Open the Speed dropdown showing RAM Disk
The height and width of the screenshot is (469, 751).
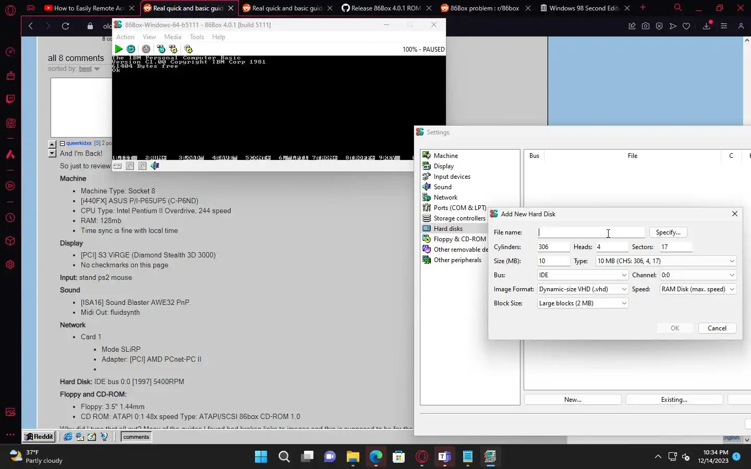[x=698, y=289]
